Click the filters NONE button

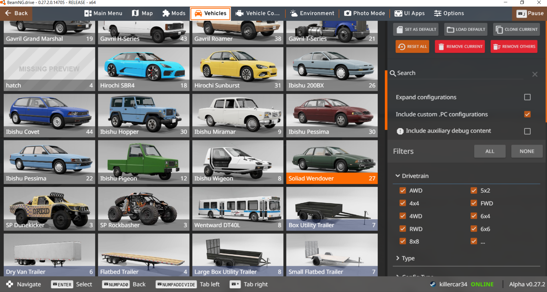tap(527, 151)
